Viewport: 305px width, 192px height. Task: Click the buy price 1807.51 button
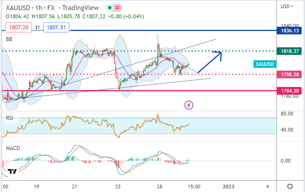pyautogui.click(x=56, y=27)
